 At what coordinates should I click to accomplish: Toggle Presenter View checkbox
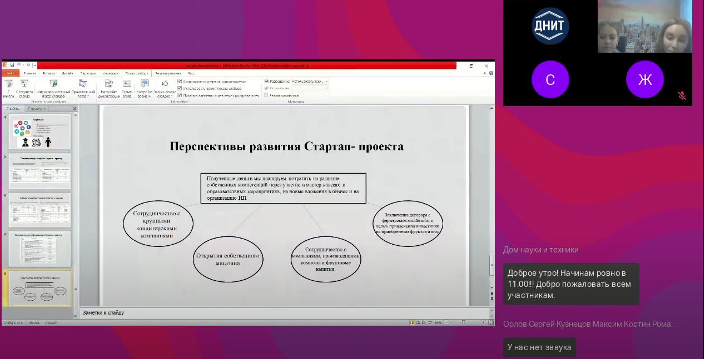[266, 95]
